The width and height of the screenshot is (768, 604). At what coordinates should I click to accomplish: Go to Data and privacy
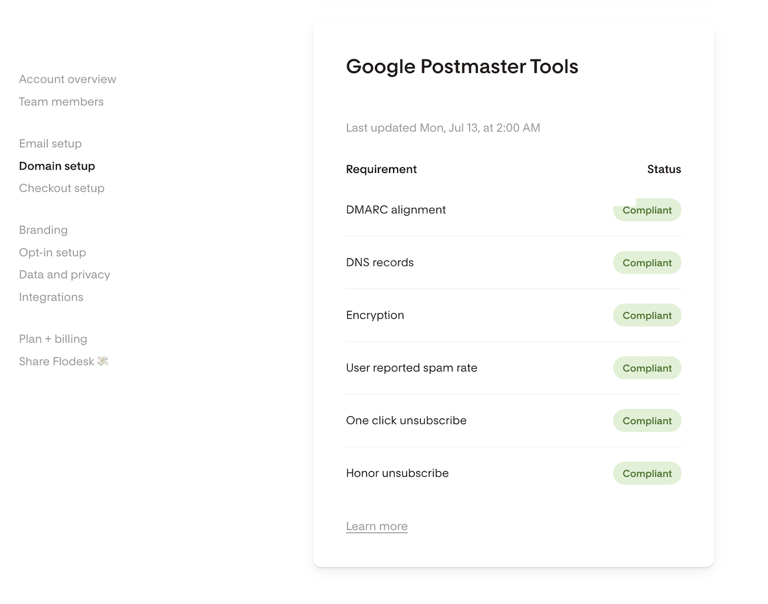pos(64,275)
